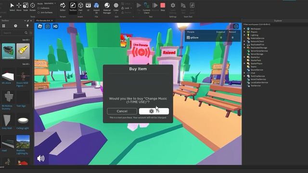308x173 pixels.
Task: Cancel the Buy Item dialog
Action: [x=122, y=111]
